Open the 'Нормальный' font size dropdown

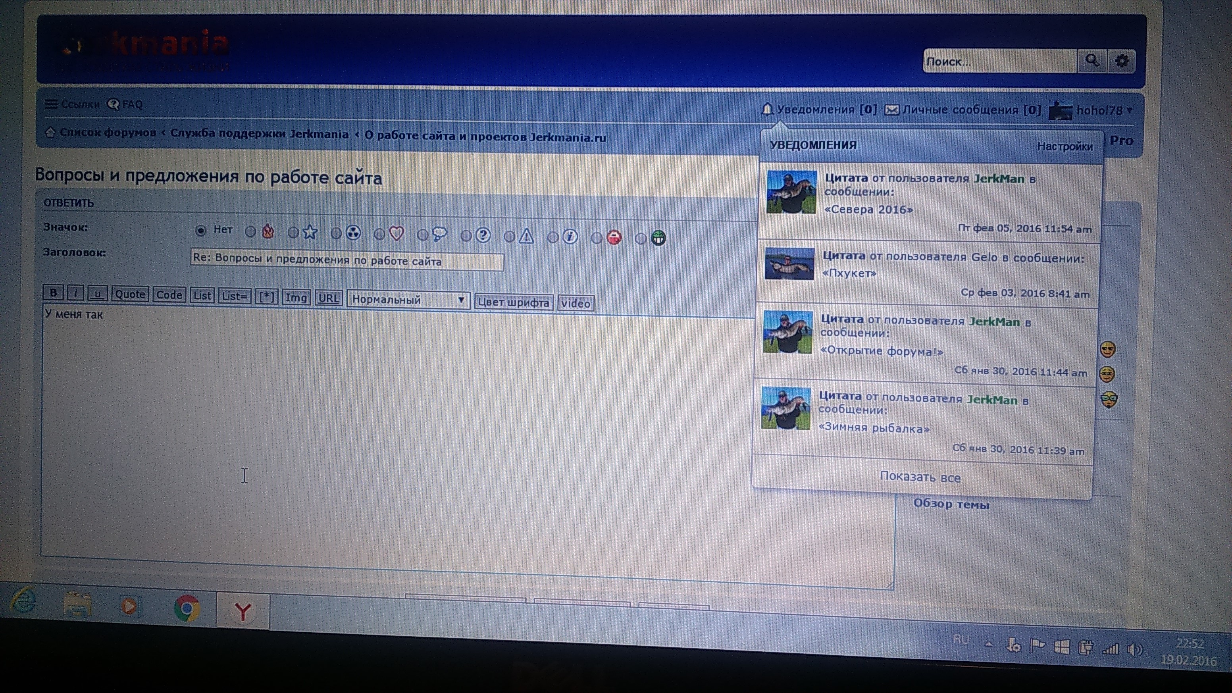tap(408, 300)
